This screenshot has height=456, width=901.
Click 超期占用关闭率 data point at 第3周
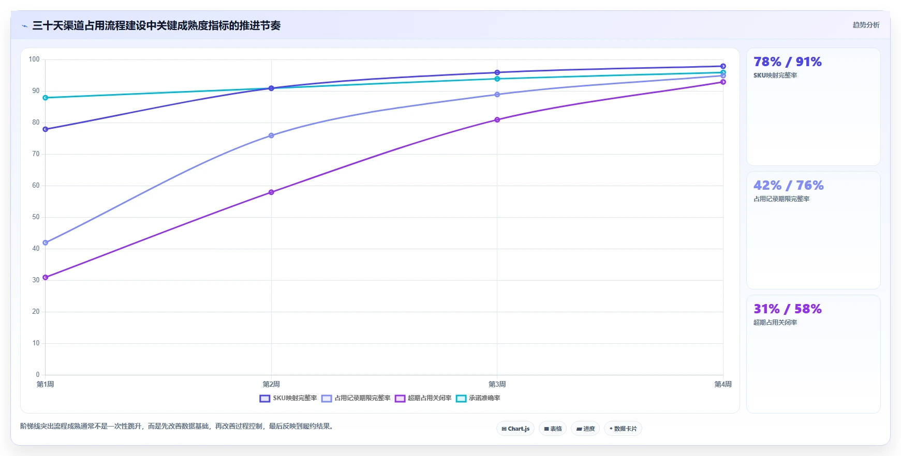497,120
